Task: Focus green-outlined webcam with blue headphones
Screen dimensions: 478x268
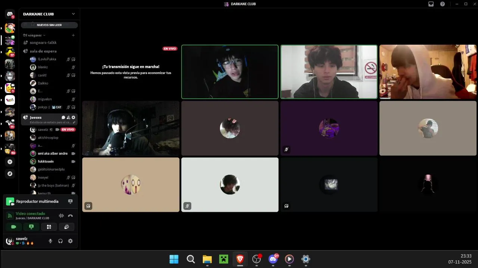Action: [230, 72]
